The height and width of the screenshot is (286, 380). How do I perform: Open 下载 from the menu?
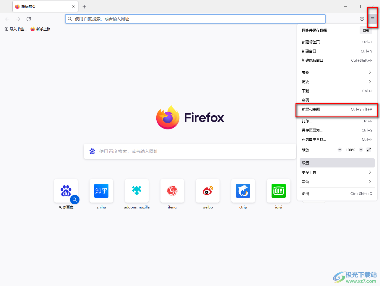click(337, 91)
